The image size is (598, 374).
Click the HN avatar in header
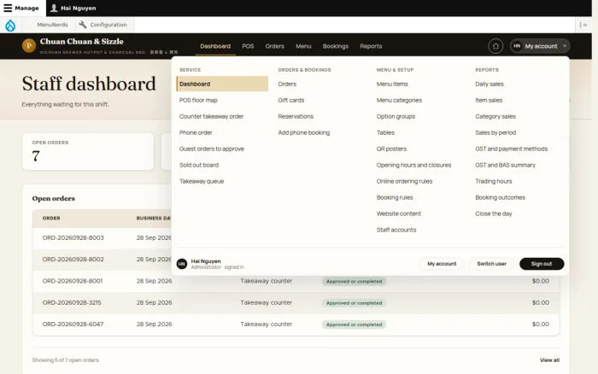click(x=517, y=46)
